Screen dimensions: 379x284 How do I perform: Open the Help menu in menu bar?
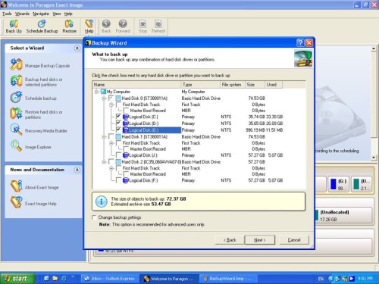tap(68, 14)
